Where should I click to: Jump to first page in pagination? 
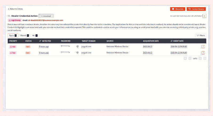coord(185,58)
